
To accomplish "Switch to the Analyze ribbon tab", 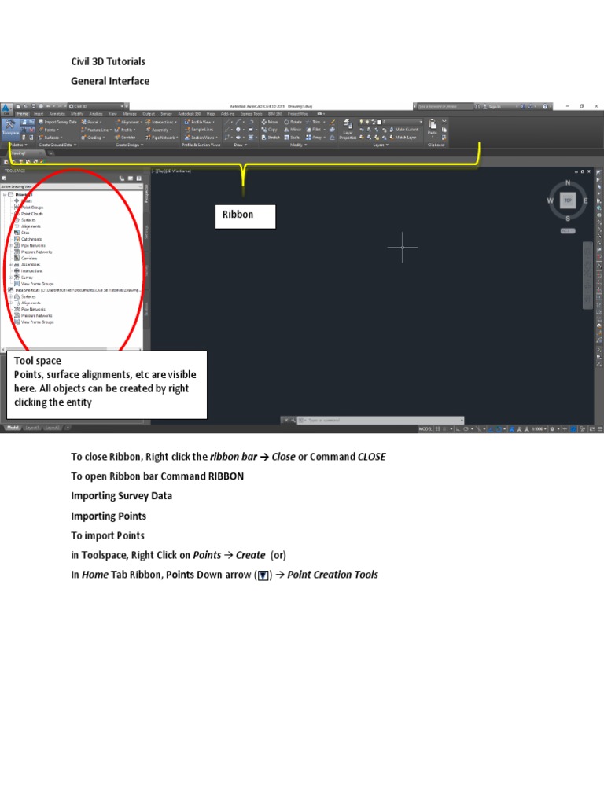I will point(96,114).
